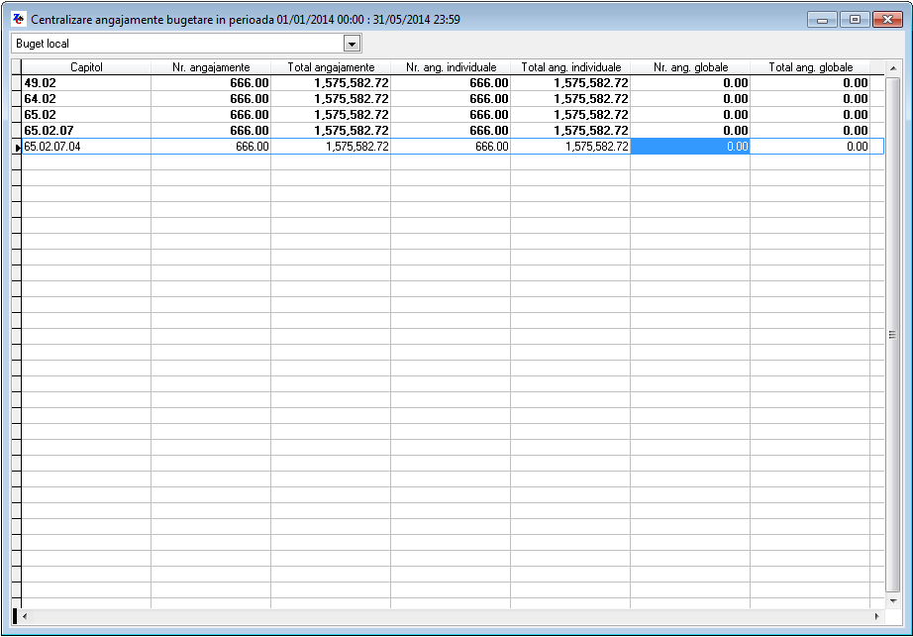Click Nr. ang. globale value in row 65.02
This screenshot has height=637, width=913.
coord(690,114)
